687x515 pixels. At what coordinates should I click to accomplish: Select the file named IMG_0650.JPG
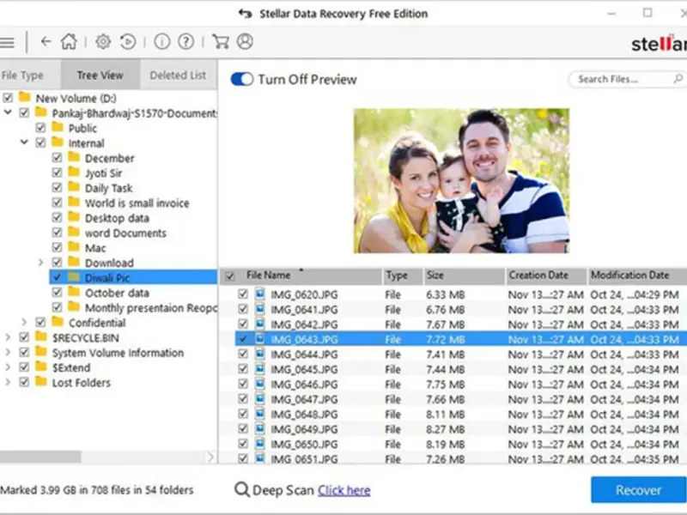[304, 444]
